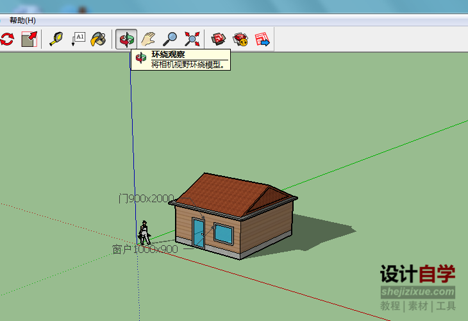The height and width of the screenshot is (321, 468).
Task: Click the 门900x2000 text label
Action: (x=146, y=198)
